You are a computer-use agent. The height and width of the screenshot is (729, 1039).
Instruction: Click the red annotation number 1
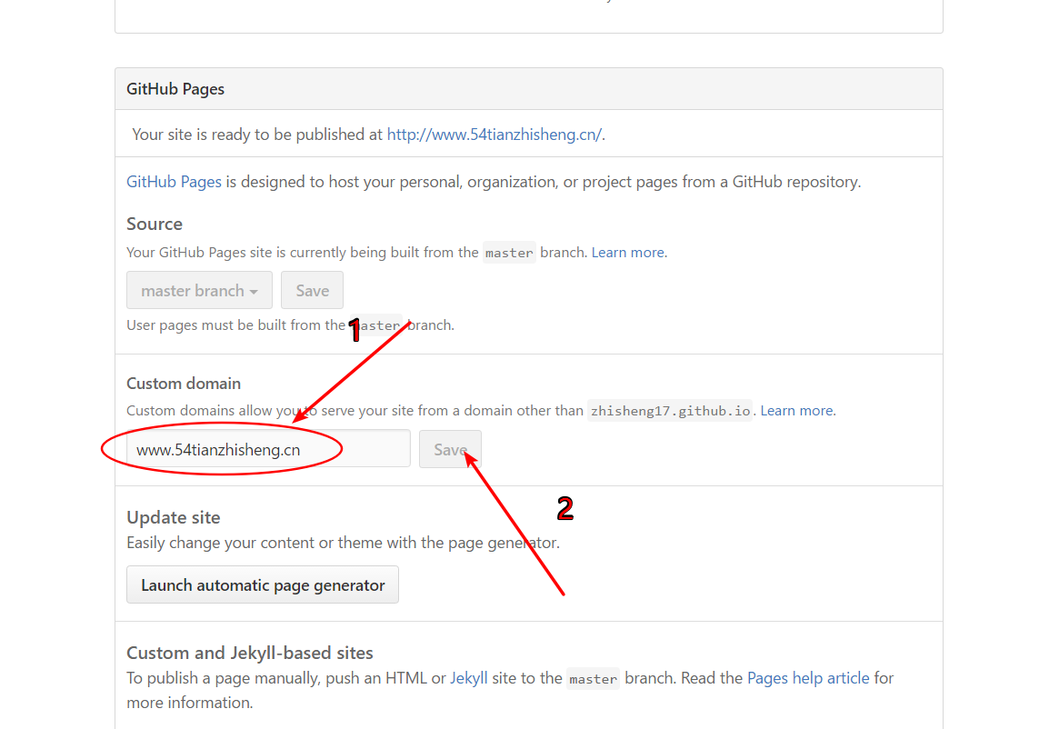[x=355, y=331]
